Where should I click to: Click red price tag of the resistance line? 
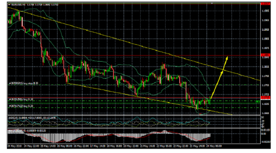pos(264,55)
